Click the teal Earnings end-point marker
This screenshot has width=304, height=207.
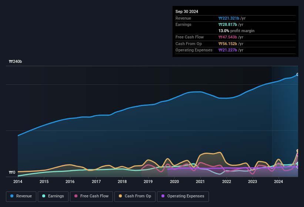click(298, 163)
